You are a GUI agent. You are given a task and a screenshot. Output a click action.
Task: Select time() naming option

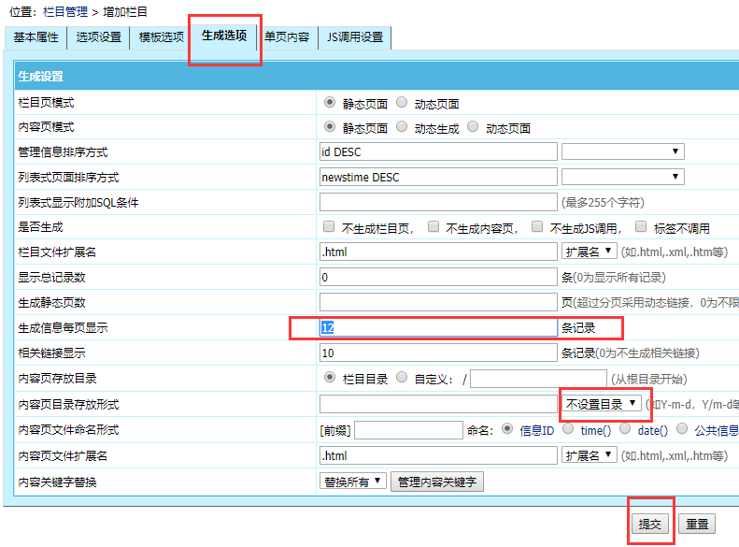pos(569,429)
